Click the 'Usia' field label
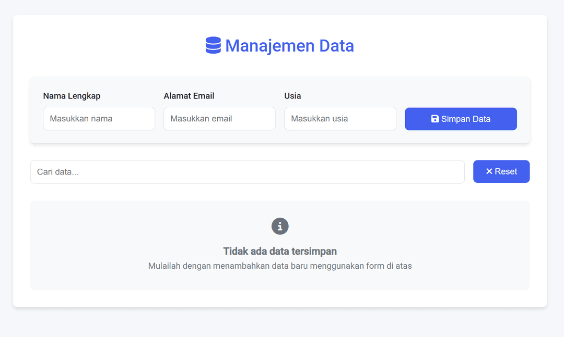 (292, 96)
